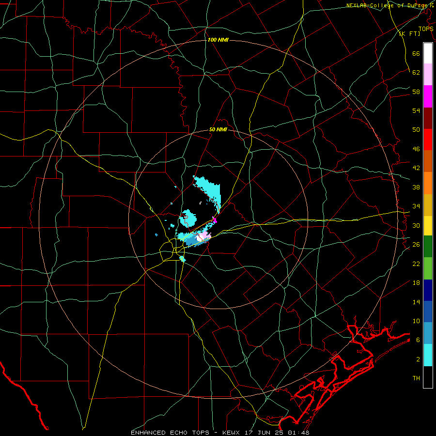The height and width of the screenshot is (436, 436).
Task: Click the '38' legend value
Action: (x=416, y=187)
